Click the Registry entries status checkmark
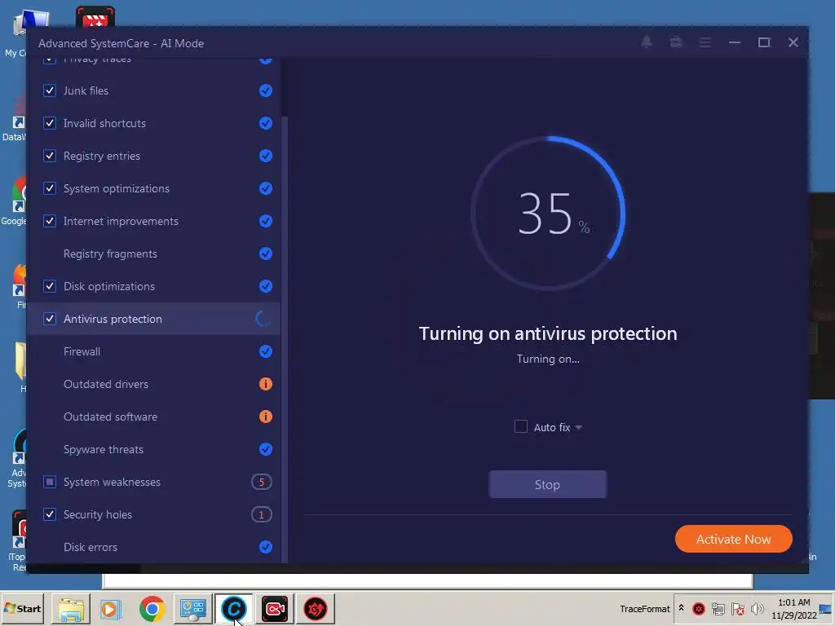Image resolution: width=835 pixels, height=626 pixels. (266, 156)
